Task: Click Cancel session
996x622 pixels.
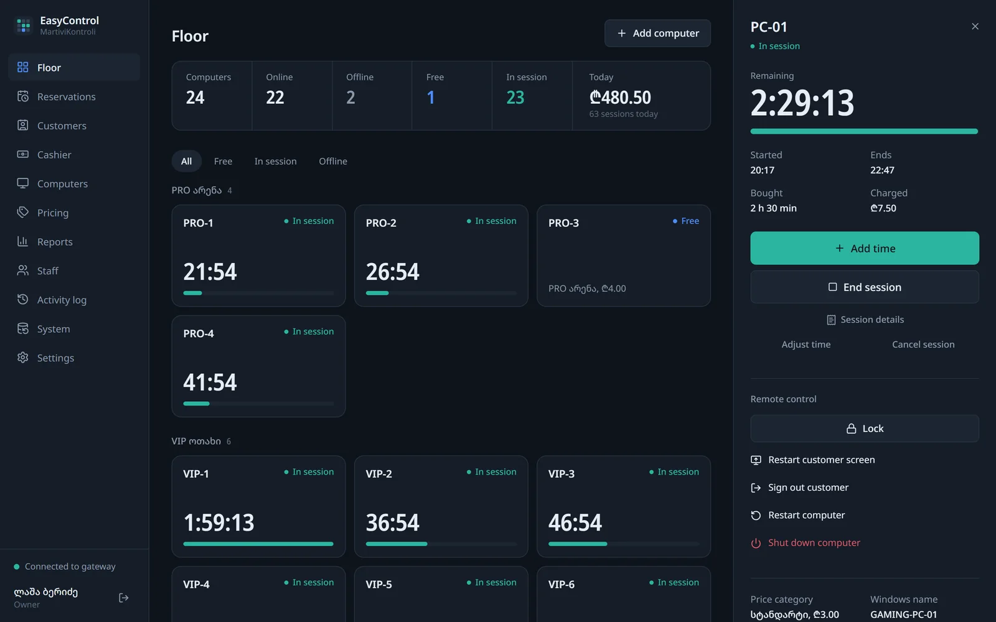Action: point(923,345)
